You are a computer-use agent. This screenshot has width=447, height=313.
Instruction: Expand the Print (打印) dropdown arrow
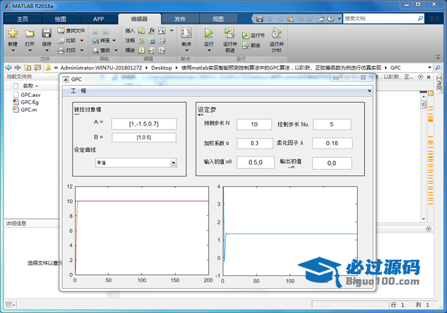click(x=80, y=50)
